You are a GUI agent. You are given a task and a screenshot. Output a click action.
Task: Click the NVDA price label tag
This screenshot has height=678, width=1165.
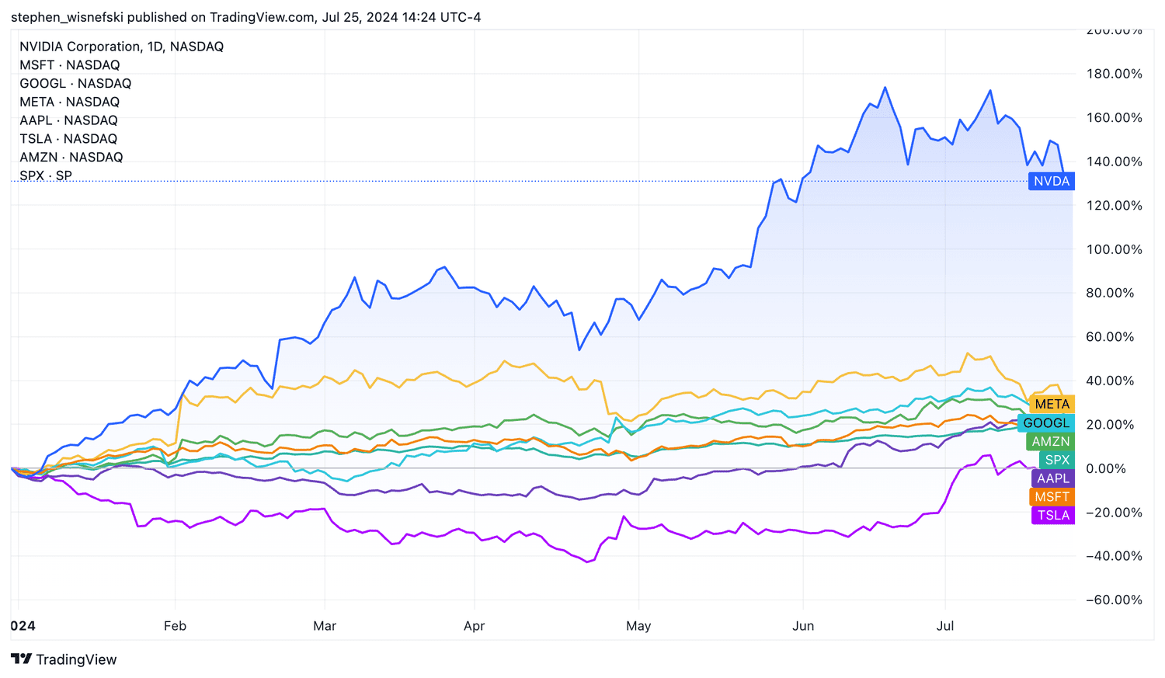[1052, 181]
